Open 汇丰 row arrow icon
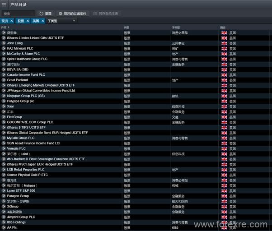Viewport: 272px width, 231px height. (x=4, y=112)
